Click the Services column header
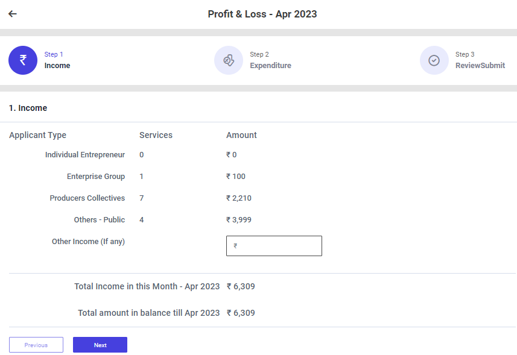The image size is (517, 355). tap(156, 135)
